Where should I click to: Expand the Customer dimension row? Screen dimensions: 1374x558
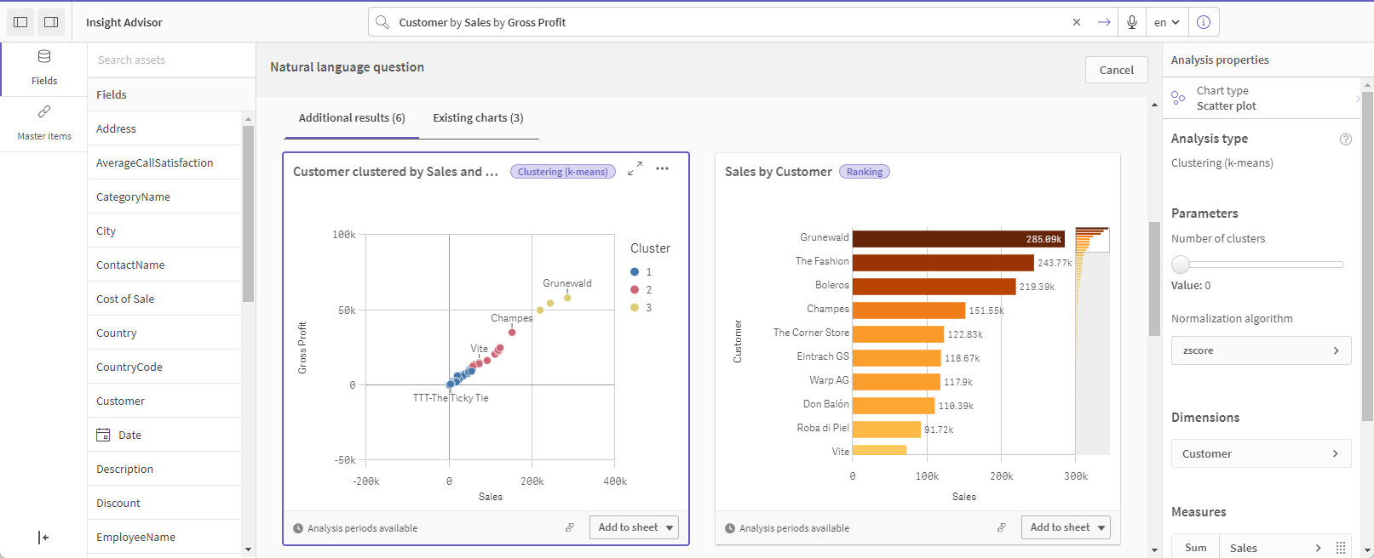pos(1261,453)
